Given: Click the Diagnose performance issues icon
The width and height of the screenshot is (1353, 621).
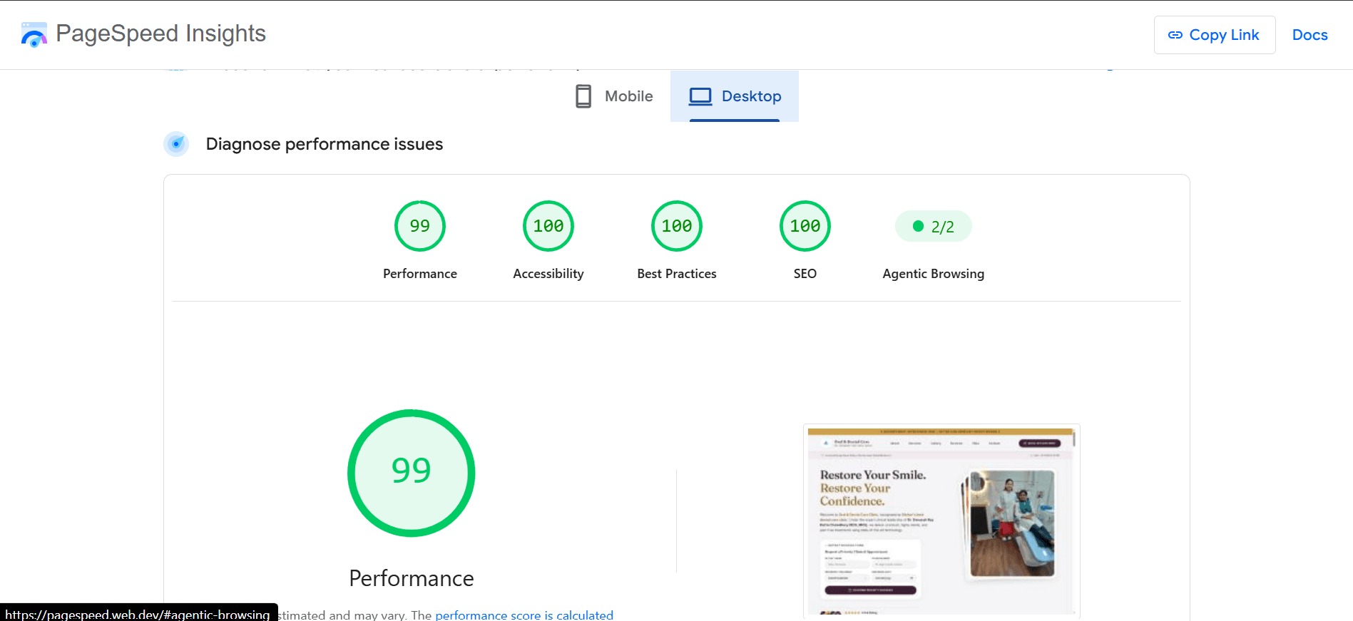Looking at the screenshot, I should tap(176, 144).
